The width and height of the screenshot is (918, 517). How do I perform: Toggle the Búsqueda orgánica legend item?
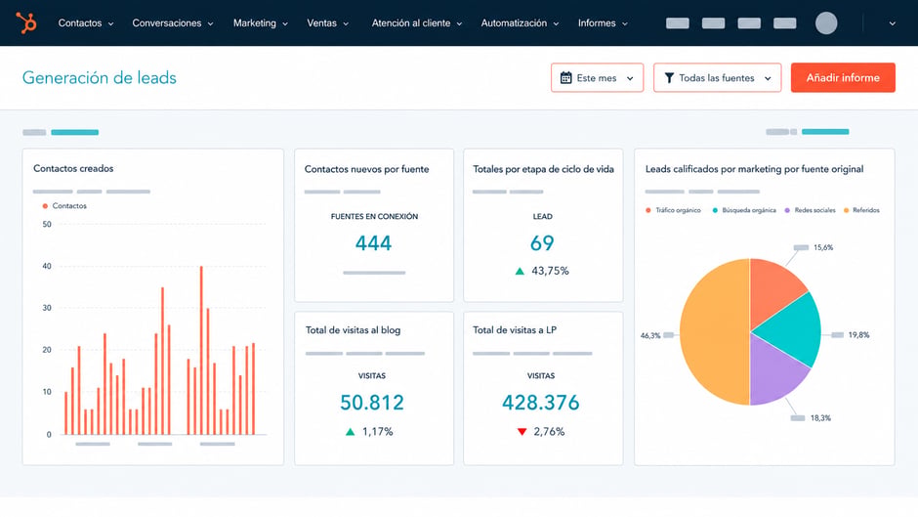[743, 210]
